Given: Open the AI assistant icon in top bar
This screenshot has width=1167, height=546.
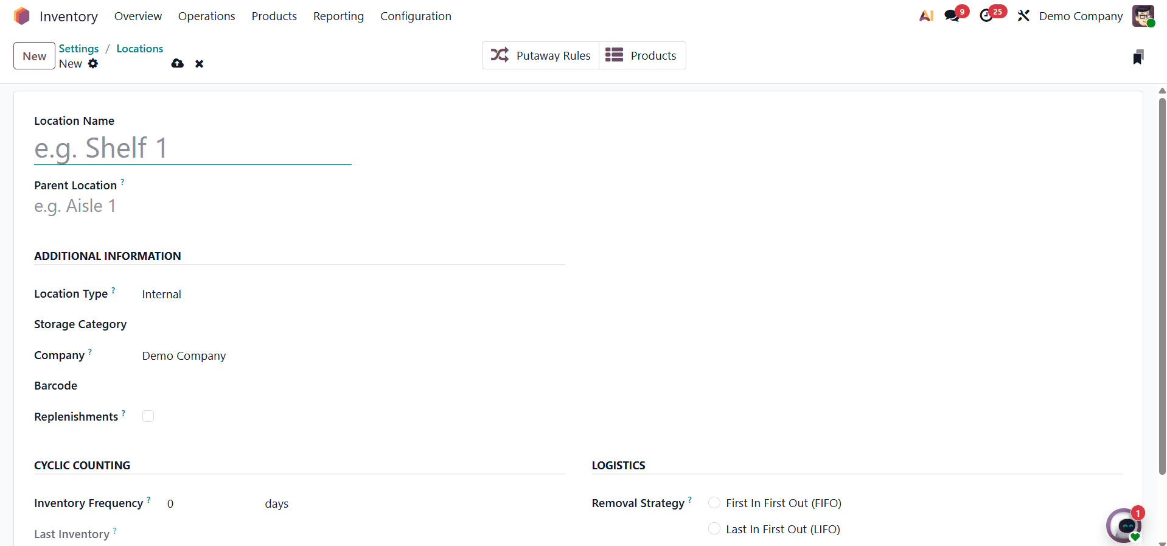Looking at the screenshot, I should tap(926, 16).
